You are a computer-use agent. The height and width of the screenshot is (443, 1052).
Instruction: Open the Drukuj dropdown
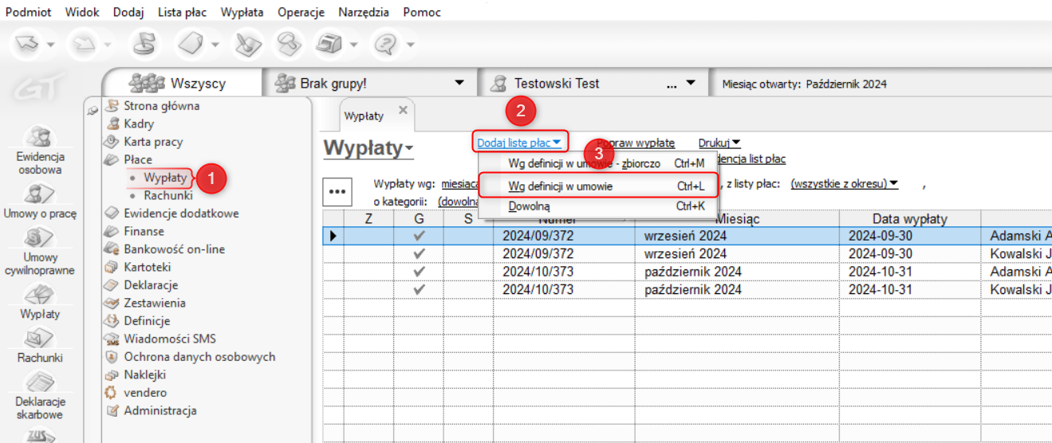tap(719, 143)
